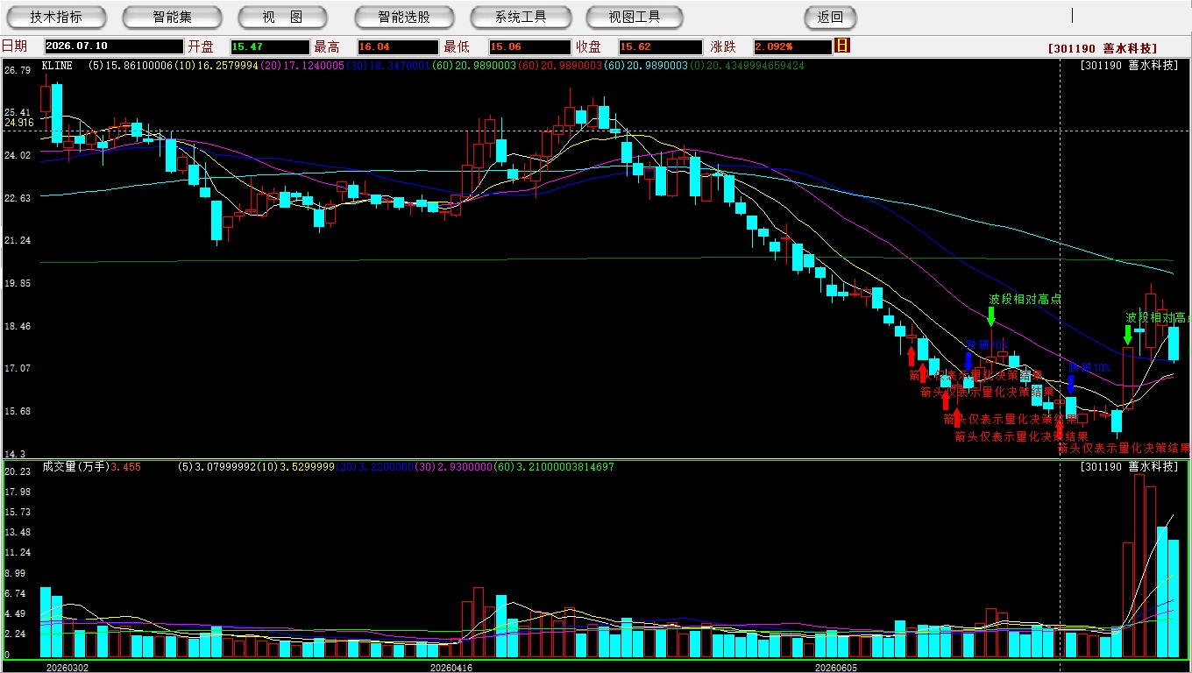
Task: Select the 最低 value 15.06
Action: tap(529, 46)
